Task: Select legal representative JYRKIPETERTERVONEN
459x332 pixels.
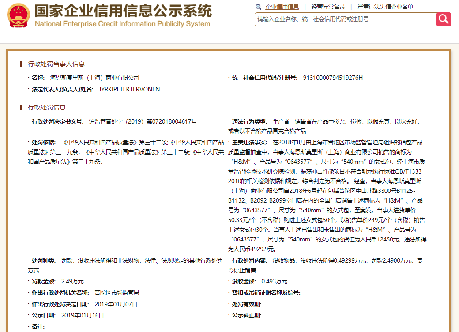Action: click(x=129, y=89)
